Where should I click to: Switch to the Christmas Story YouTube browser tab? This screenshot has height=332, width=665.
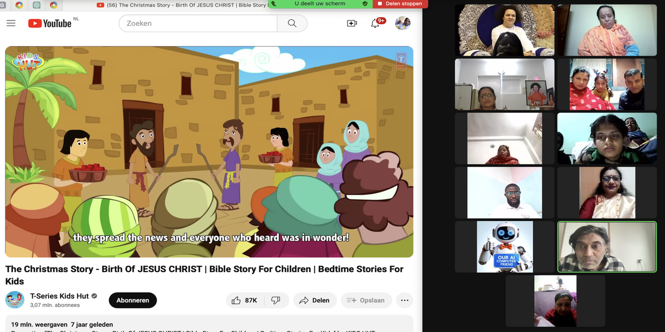182,5
